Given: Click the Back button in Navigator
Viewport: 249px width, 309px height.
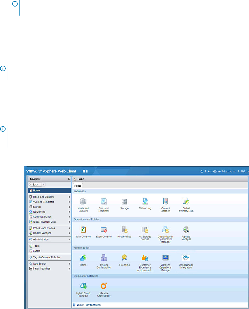Looking at the screenshot, I should click(35, 184).
